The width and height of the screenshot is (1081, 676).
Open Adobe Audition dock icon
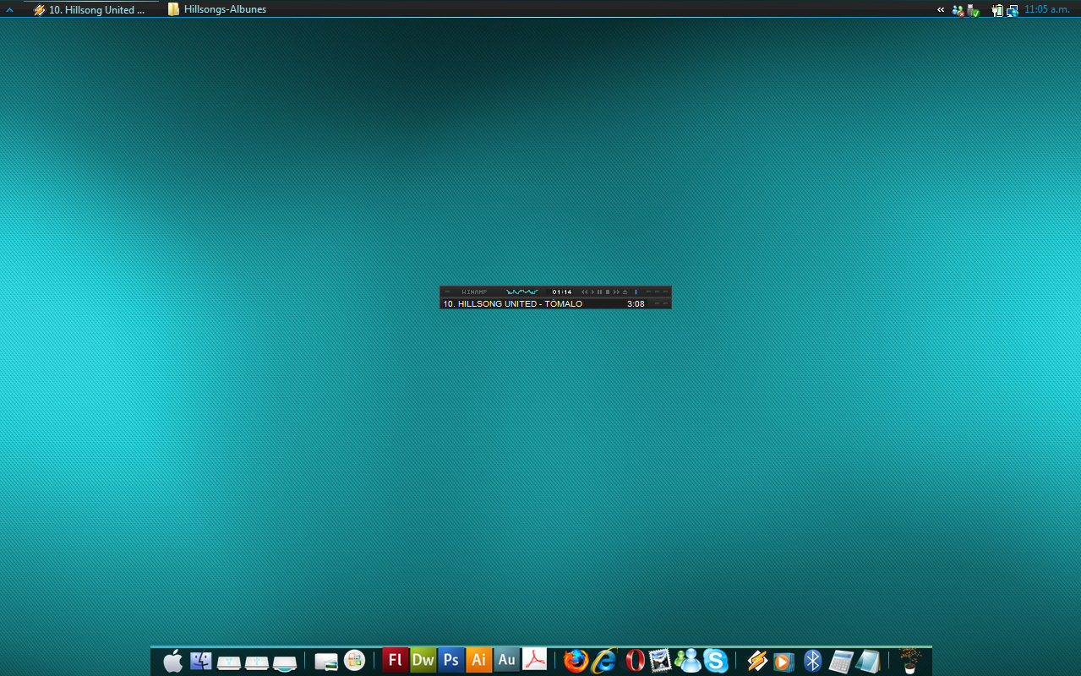pos(506,660)
